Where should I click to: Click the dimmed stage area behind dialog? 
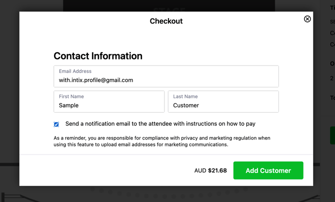point(169,5)
